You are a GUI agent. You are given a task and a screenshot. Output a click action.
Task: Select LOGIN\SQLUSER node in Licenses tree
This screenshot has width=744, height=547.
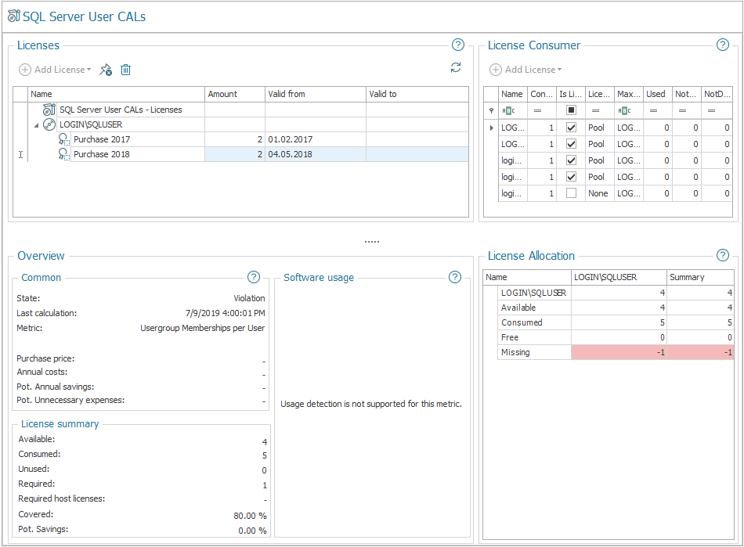[91, 124]
